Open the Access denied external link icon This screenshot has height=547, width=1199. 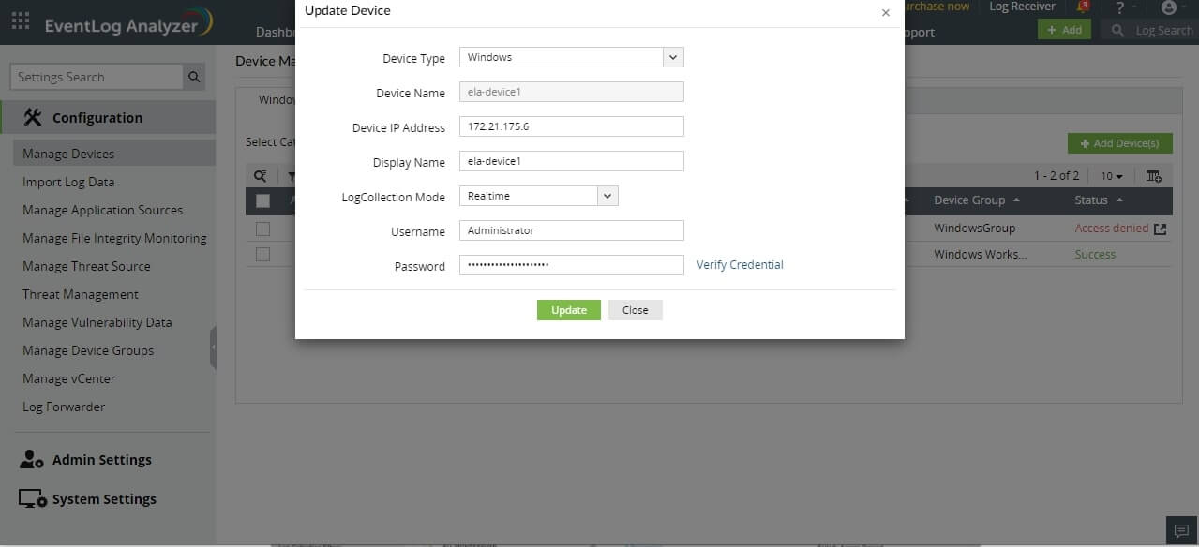[x=1160, y=229]
